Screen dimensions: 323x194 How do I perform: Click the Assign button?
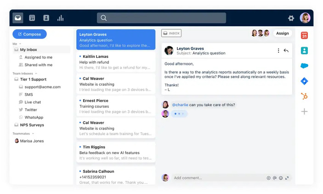click(283, 33)
